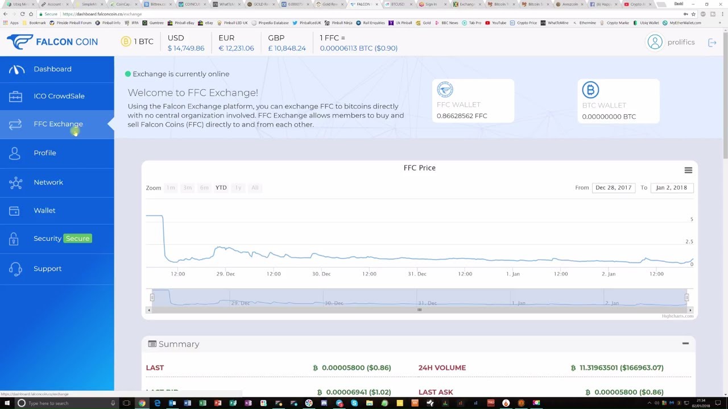Open ICO CrowdSale in the sidebar

[57, 96]
